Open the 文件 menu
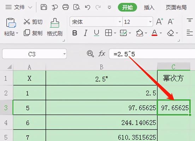195x141 pixels. tap(19, 7)
